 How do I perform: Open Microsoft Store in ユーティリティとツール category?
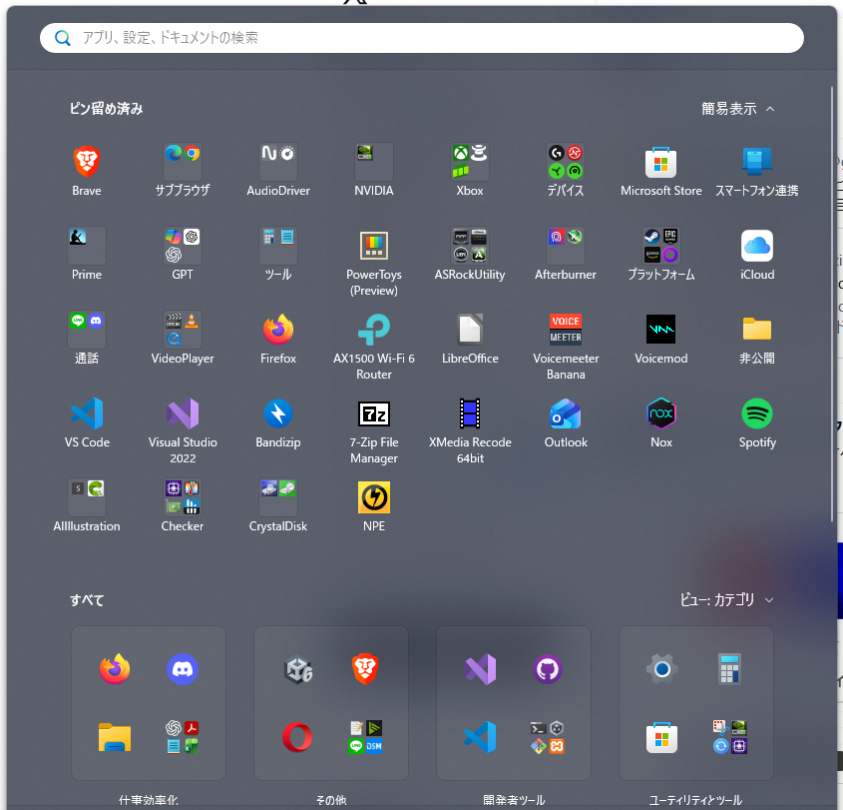661,737
